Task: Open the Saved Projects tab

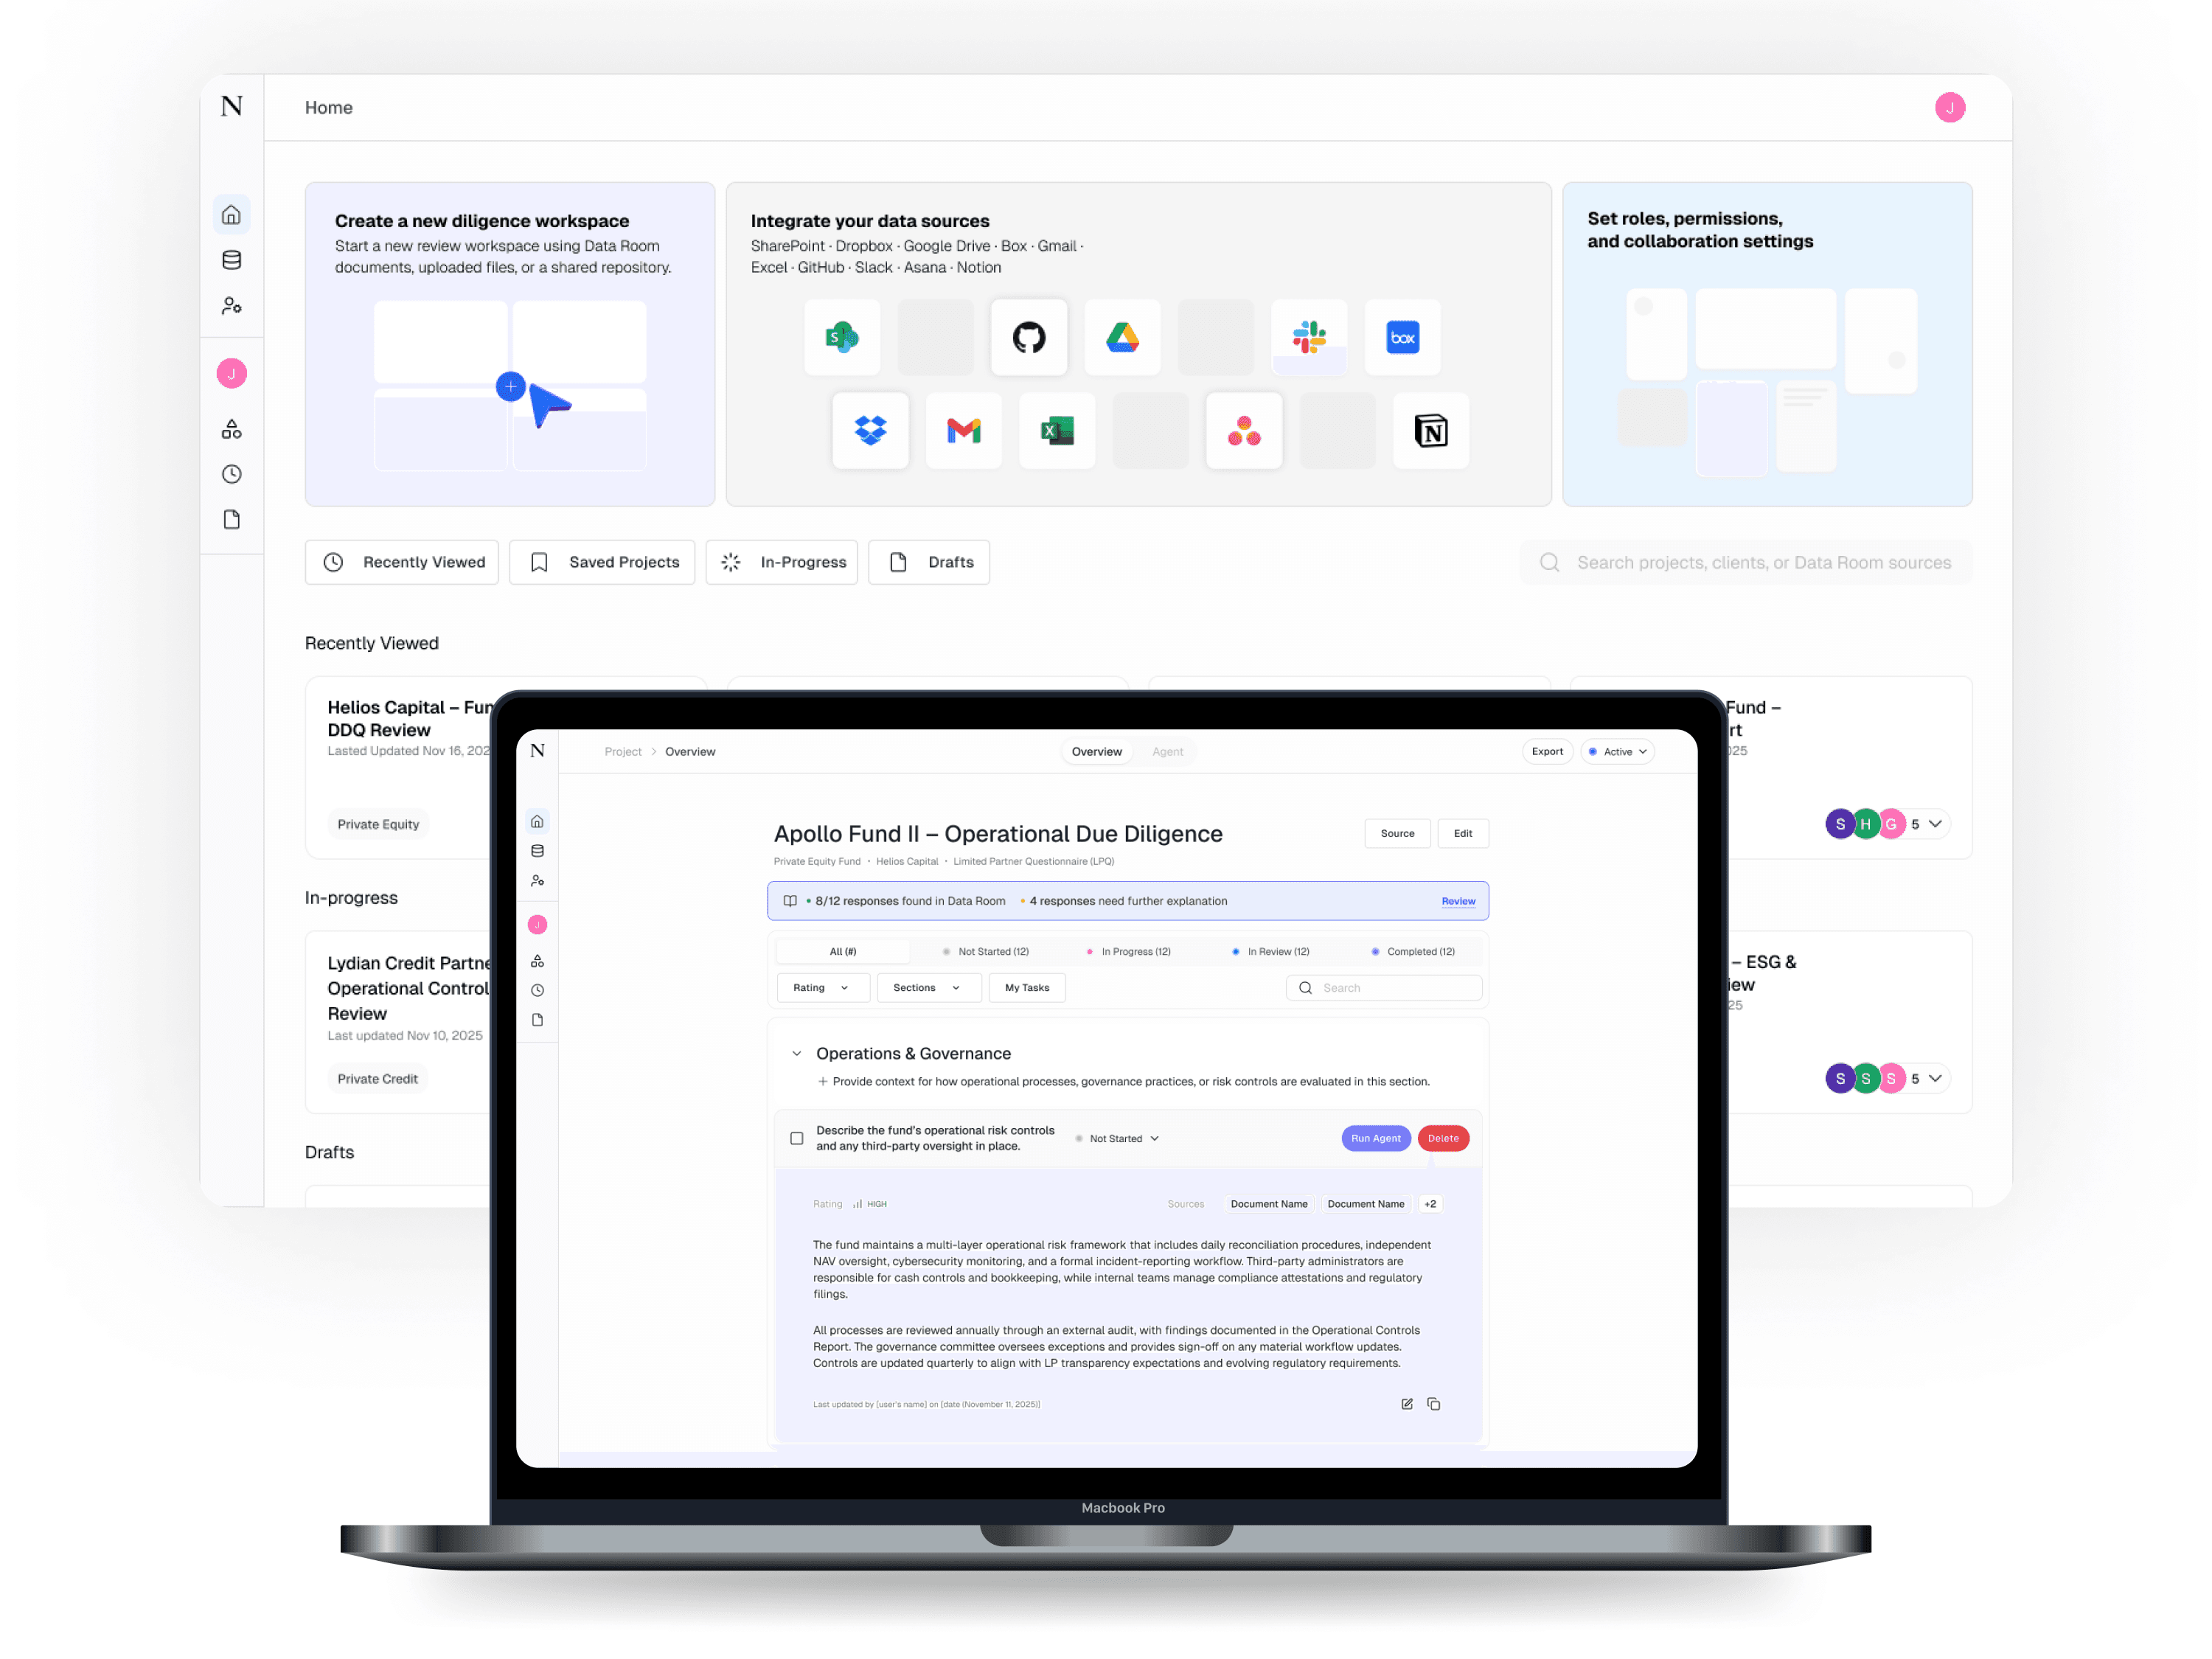Action: [x=602, y=562]
